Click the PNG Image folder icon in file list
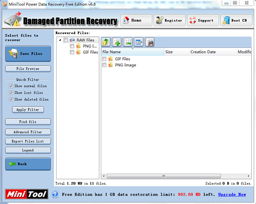The width and height of the screenshot is (256, 204). 111,65
